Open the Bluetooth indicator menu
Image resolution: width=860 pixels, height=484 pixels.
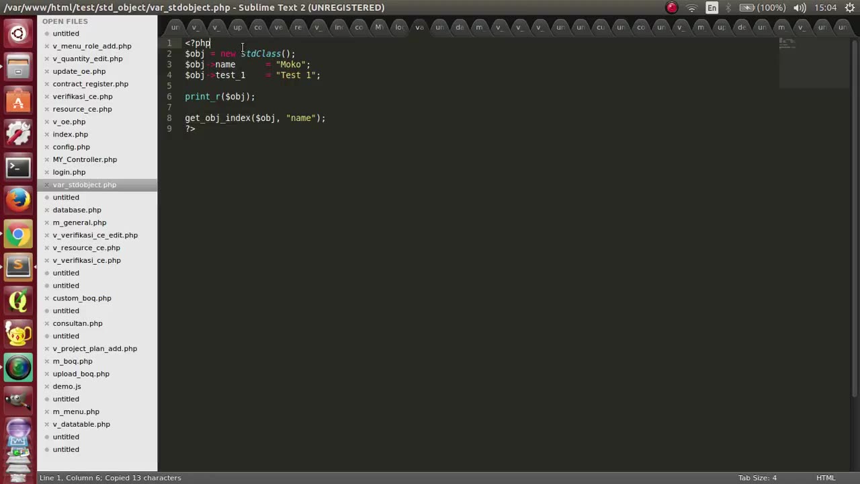pos(728,7)
